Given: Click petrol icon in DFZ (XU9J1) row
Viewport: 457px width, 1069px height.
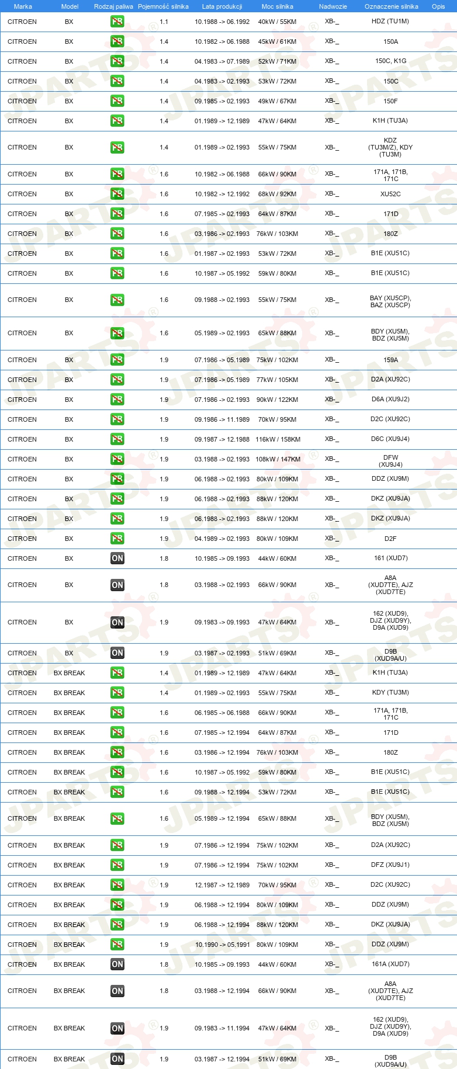Looking at the screenshot, I should tap(117, 865).
